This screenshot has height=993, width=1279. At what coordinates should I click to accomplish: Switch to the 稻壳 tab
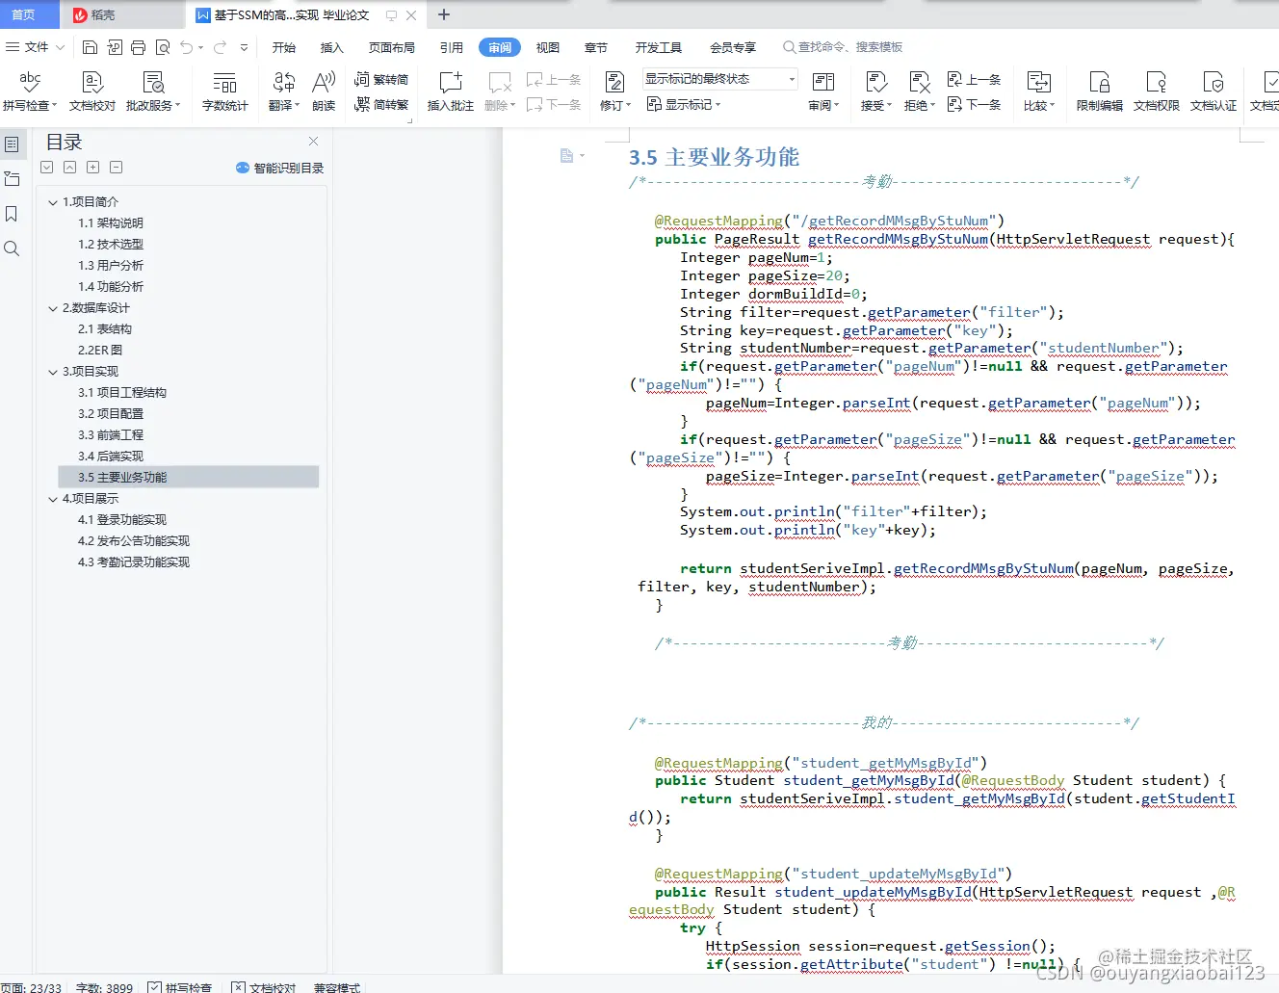point(123,14)
